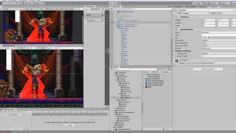Open custom editor tools icon

pyautogui.click(x=21, y=3)
